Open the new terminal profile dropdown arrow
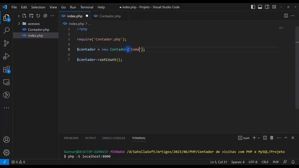 coord(258,138)
